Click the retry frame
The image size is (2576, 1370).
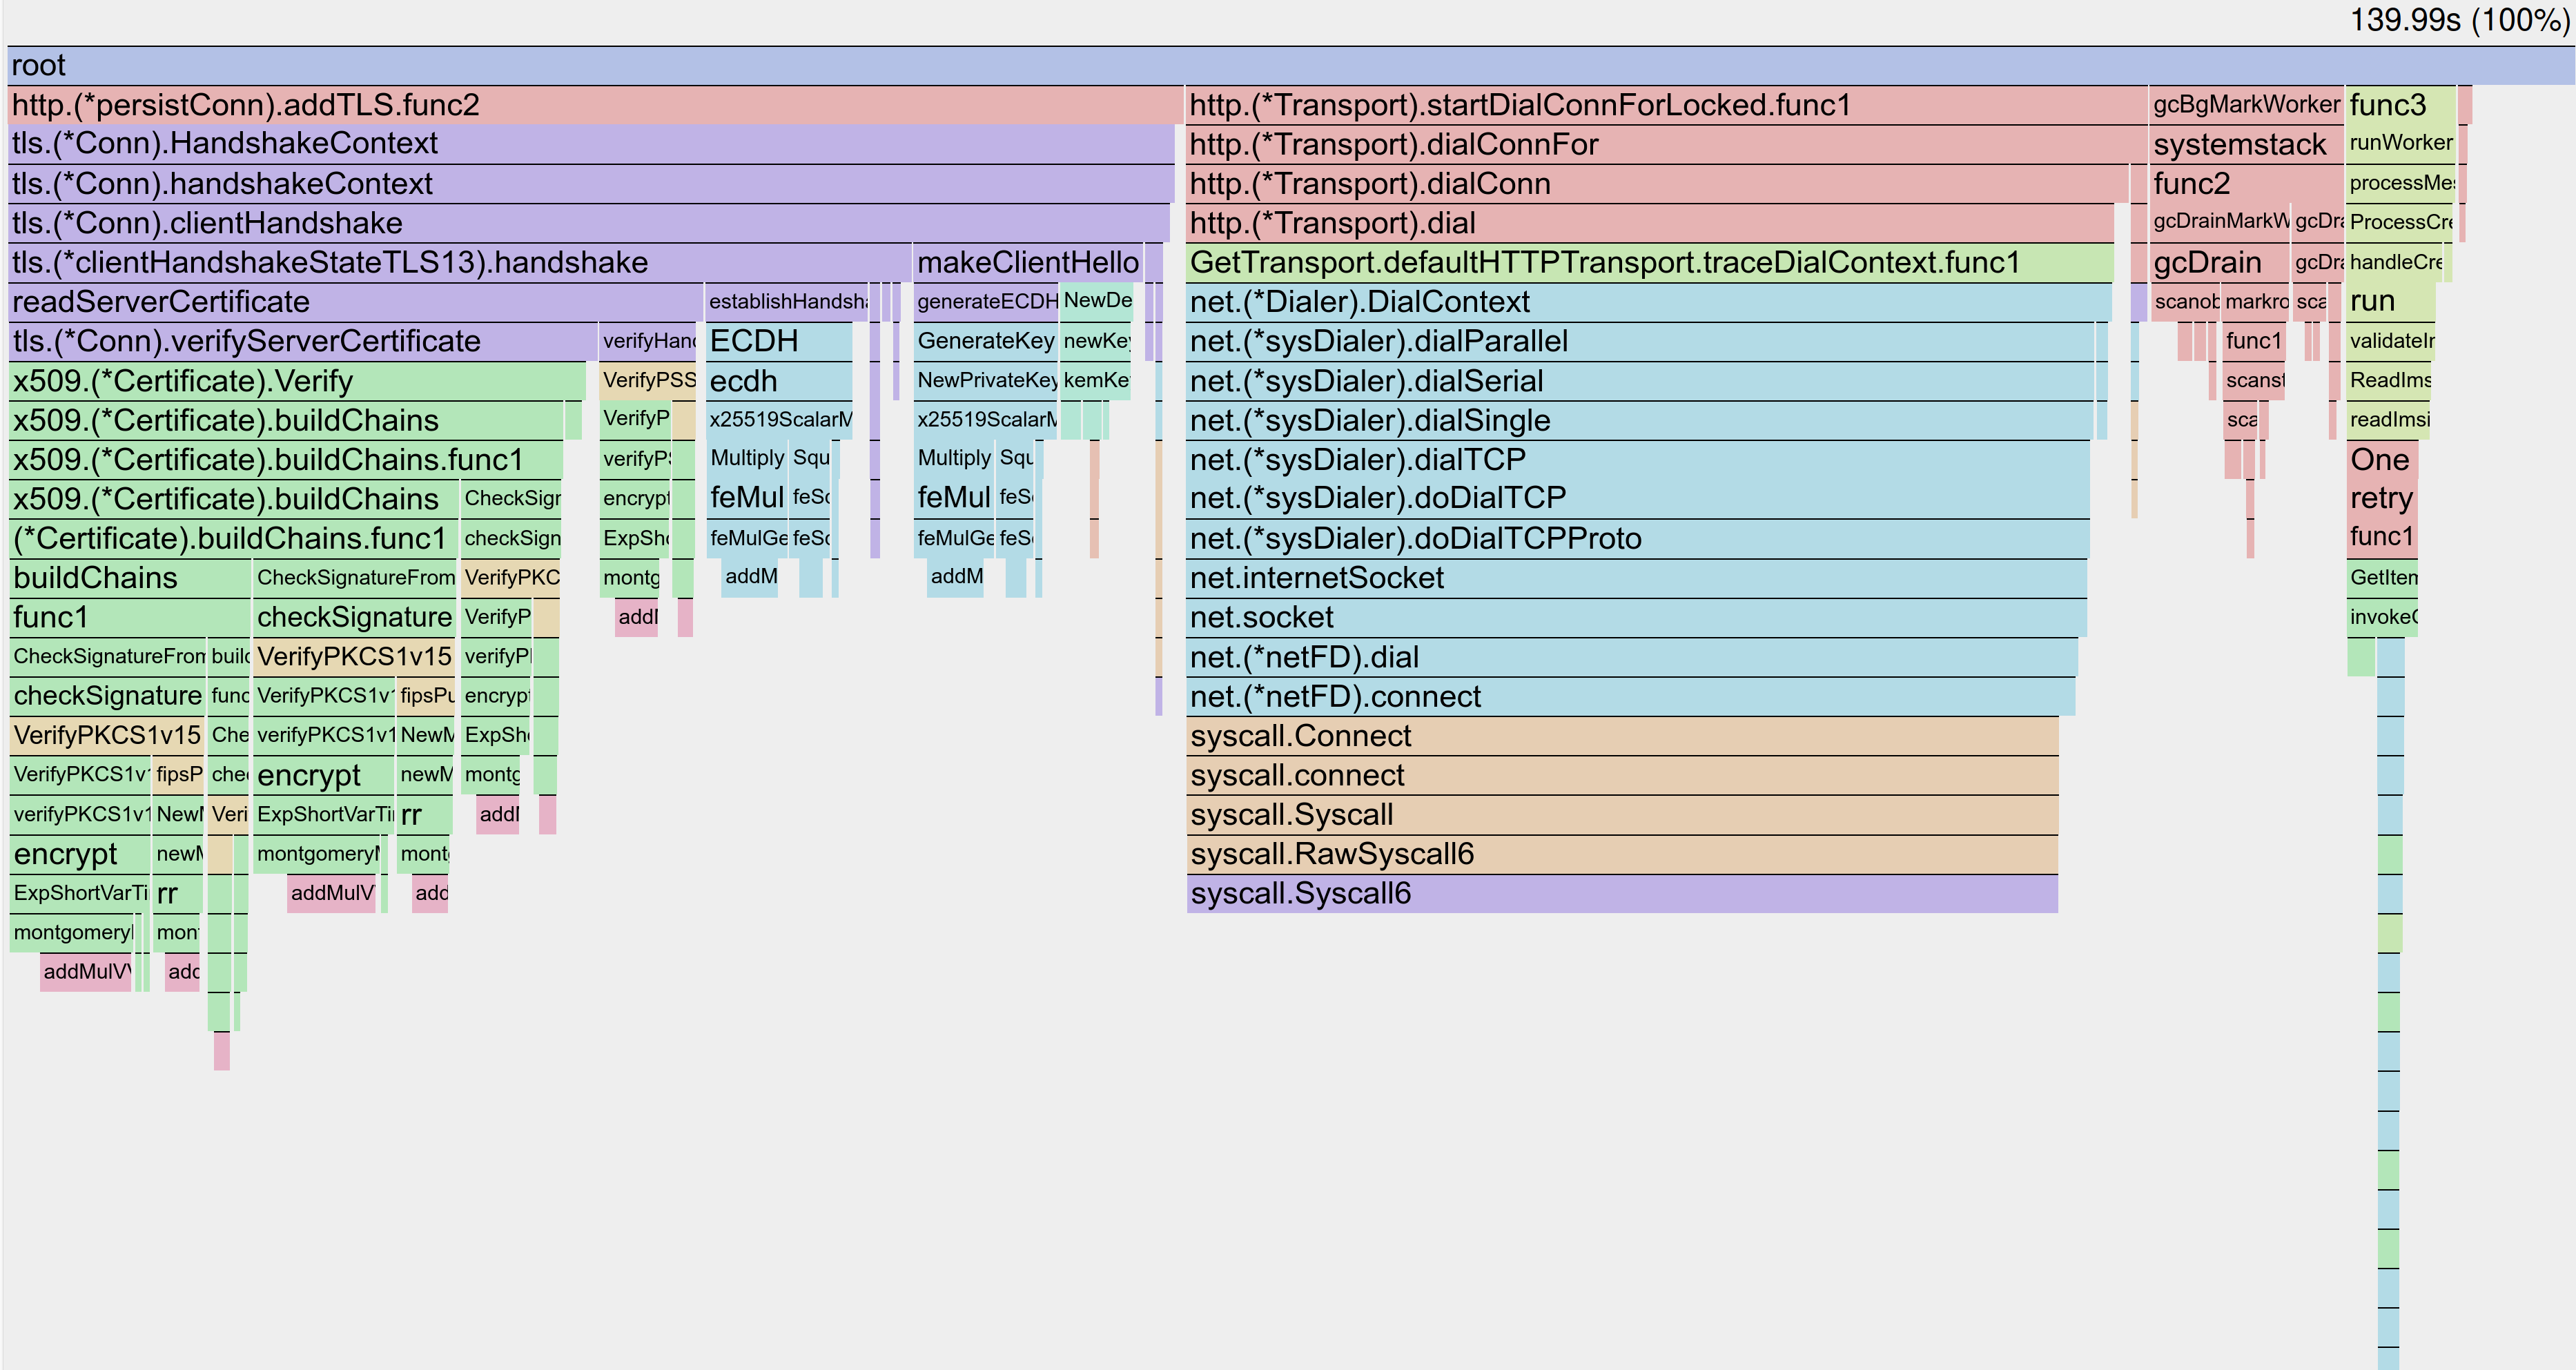2382,499
